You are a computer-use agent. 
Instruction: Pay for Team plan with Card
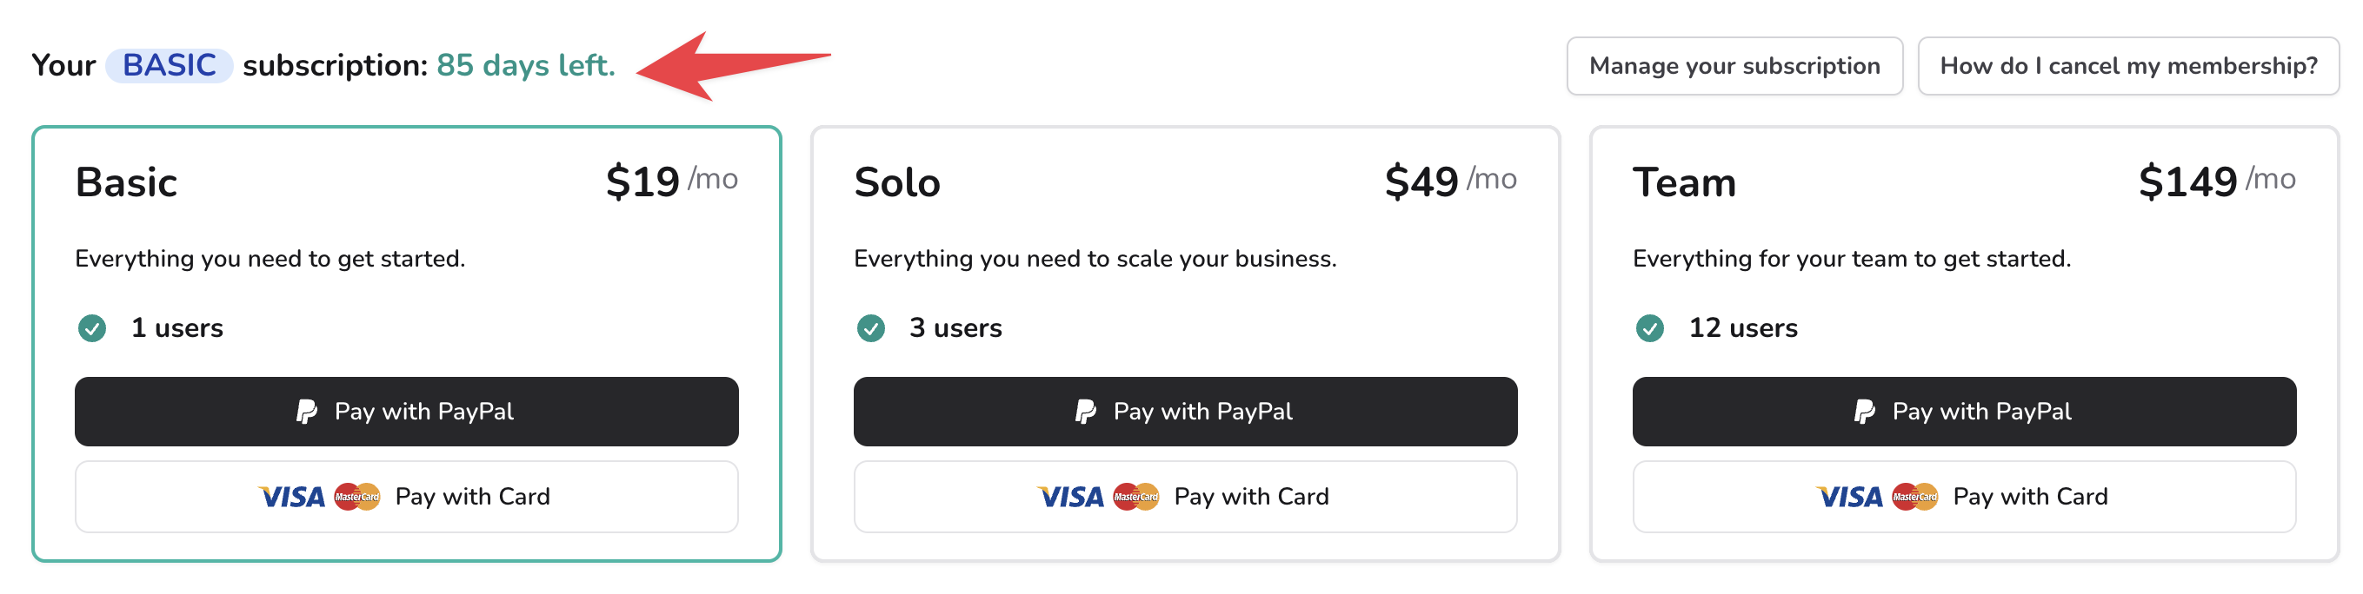pos(1964,497)
